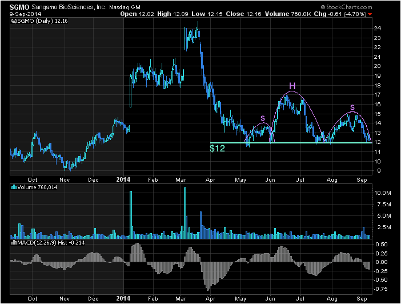Click the Volume 760.0K header value
Viewport: 401px width, 304px height.
pyautogui.click(x=288, y=14)
